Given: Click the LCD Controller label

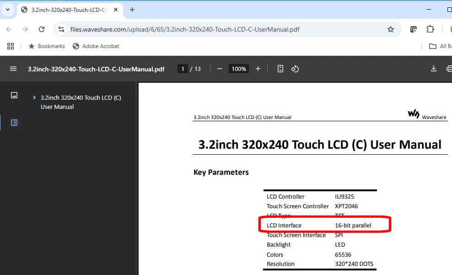Looking at the screenshot, I should click(x=285, y=197).
